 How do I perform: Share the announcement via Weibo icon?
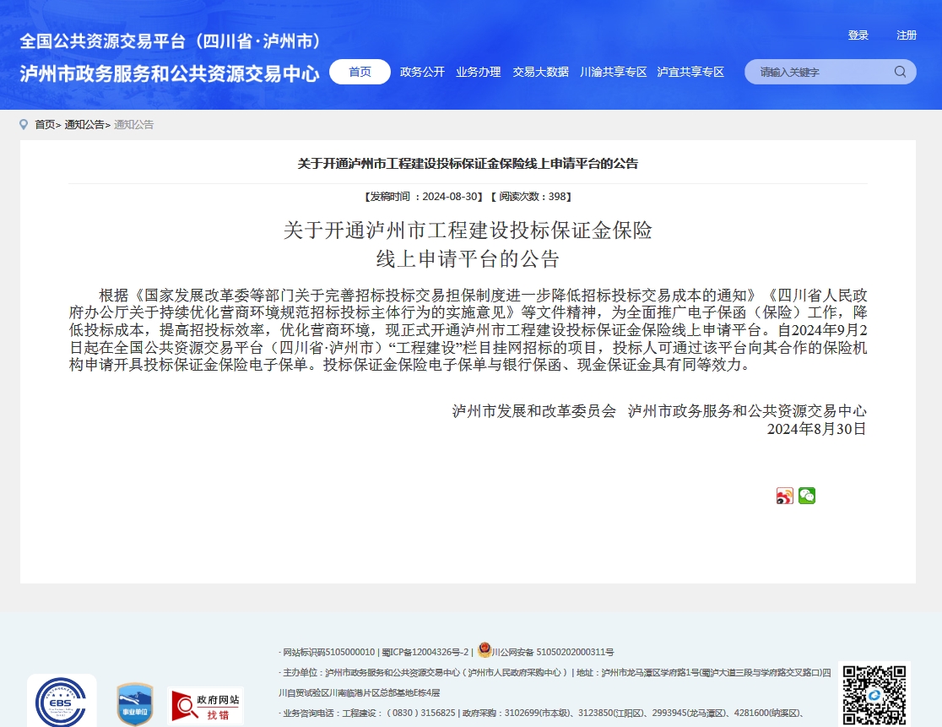coord(785,496)
